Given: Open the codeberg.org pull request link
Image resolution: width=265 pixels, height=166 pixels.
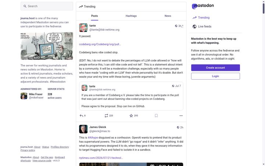Looking at the screenshot, I should (x=100, y=44).
